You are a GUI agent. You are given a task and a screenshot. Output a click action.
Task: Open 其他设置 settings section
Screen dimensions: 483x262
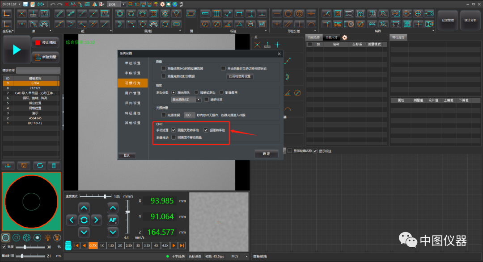(x=133, y=123)
